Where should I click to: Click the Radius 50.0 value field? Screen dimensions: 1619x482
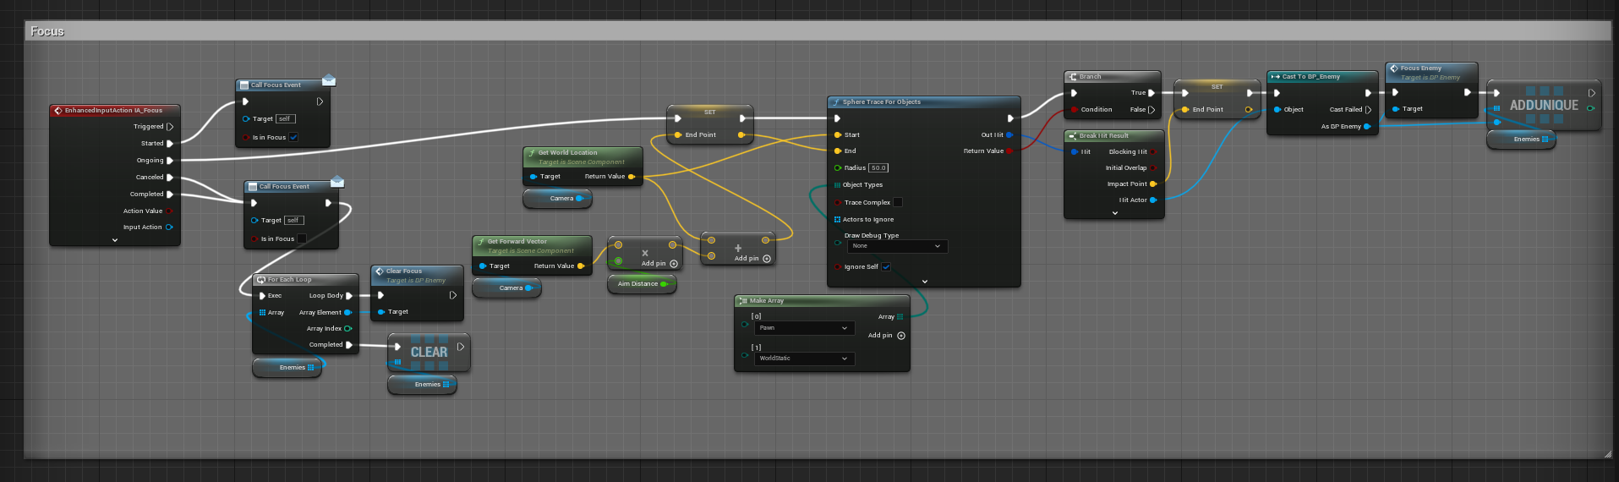(x=878, y=168)
